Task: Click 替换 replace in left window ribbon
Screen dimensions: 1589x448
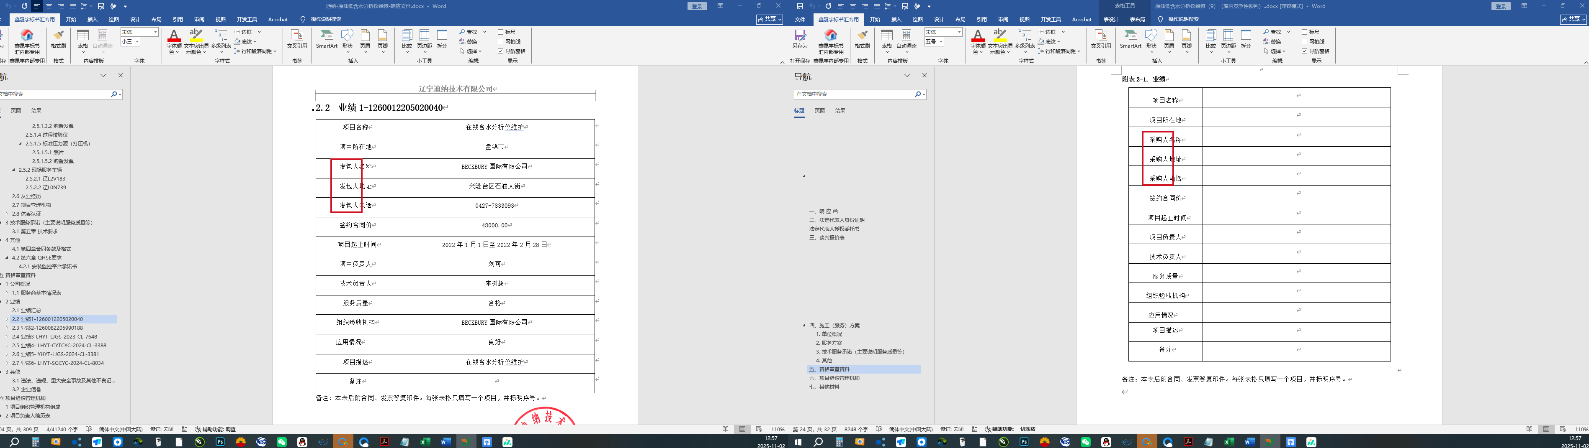Action: coord(468,41)
